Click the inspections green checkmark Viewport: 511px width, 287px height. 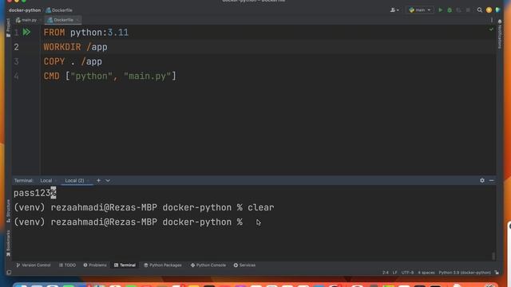pyautogui.click(x=491, y=29)
